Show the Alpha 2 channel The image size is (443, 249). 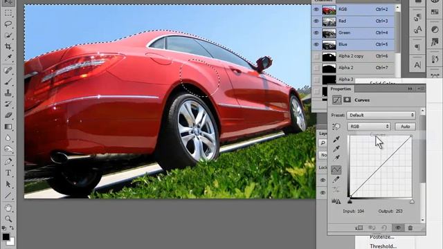[x=316, y=68]
